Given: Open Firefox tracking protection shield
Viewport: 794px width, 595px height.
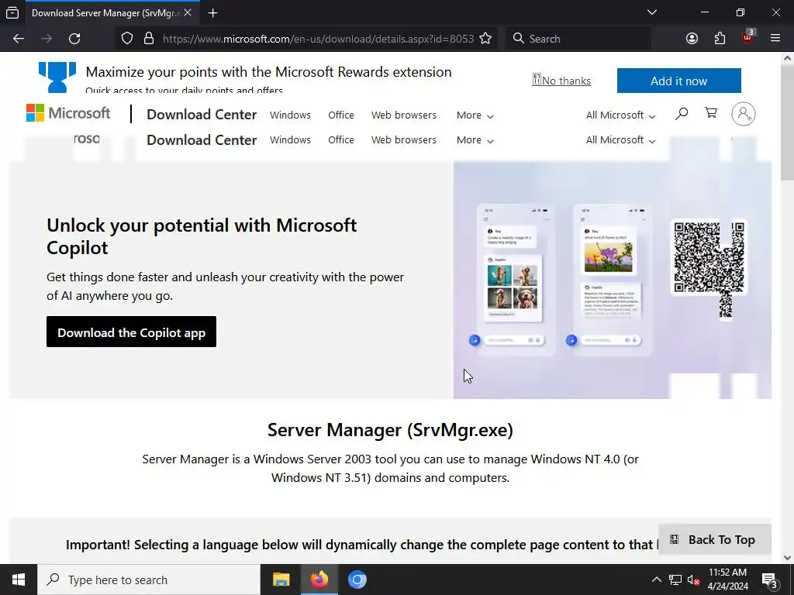Looking at the screenshot, I should [127, 39].
